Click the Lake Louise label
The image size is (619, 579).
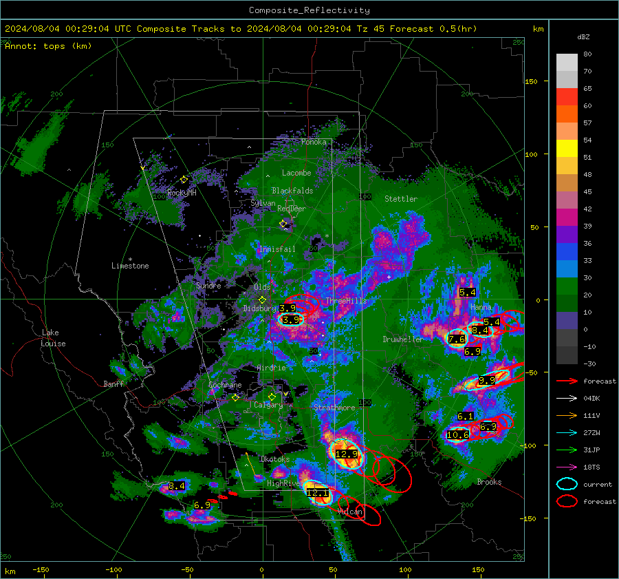[53, 338]
